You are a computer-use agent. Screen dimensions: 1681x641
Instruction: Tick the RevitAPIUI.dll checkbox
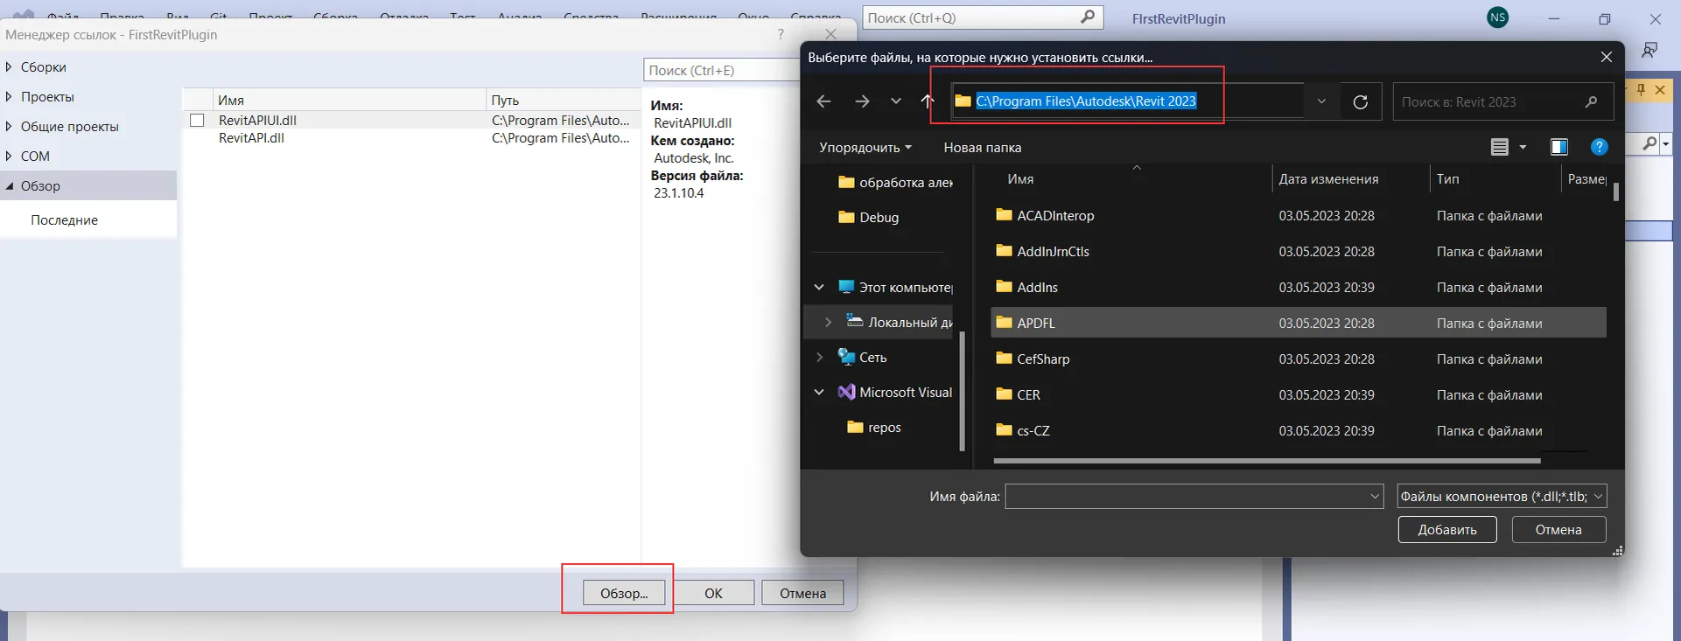(x=197, y=121)
